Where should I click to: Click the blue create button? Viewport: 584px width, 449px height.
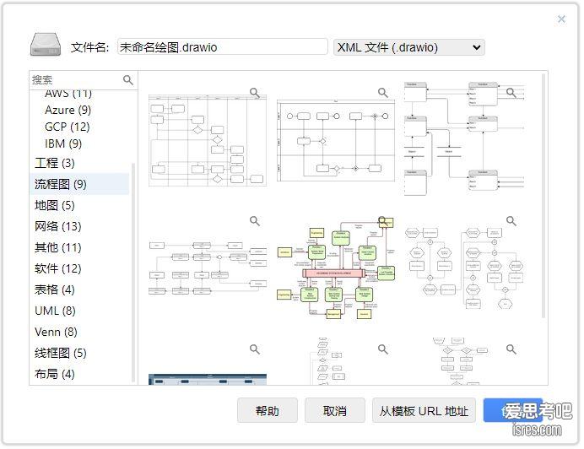point(512,411)
